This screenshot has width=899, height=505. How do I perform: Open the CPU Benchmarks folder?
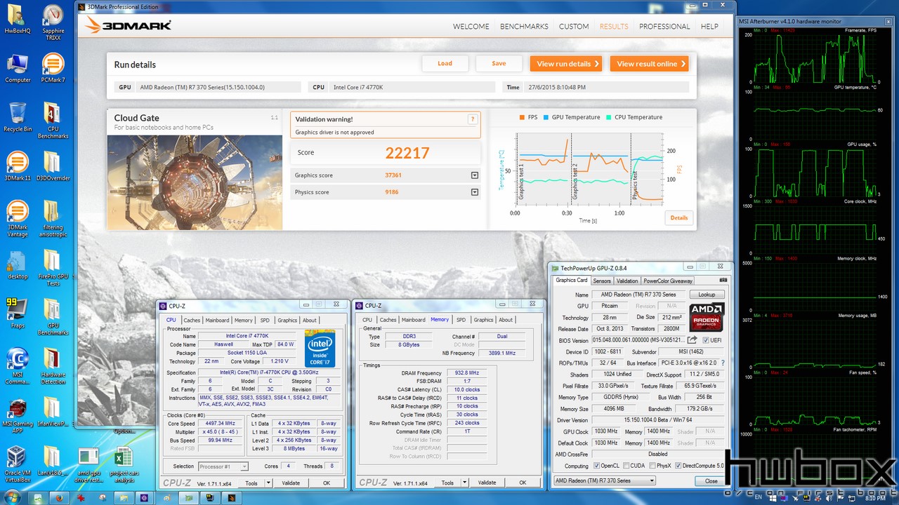(x=53, y=121)
